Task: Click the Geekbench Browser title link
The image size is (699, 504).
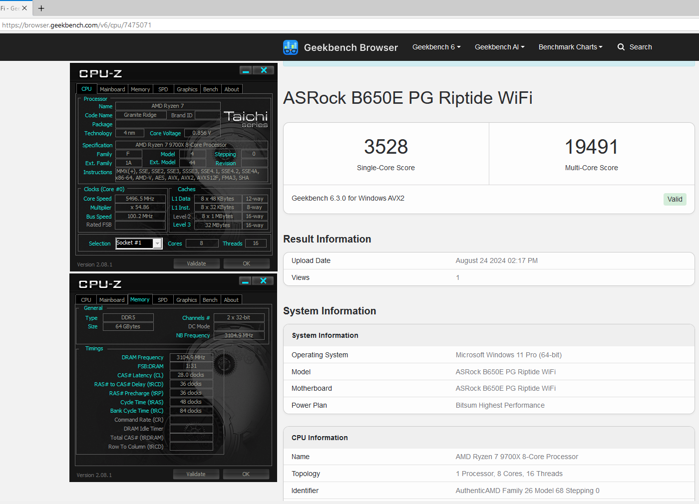Action: 351,47
